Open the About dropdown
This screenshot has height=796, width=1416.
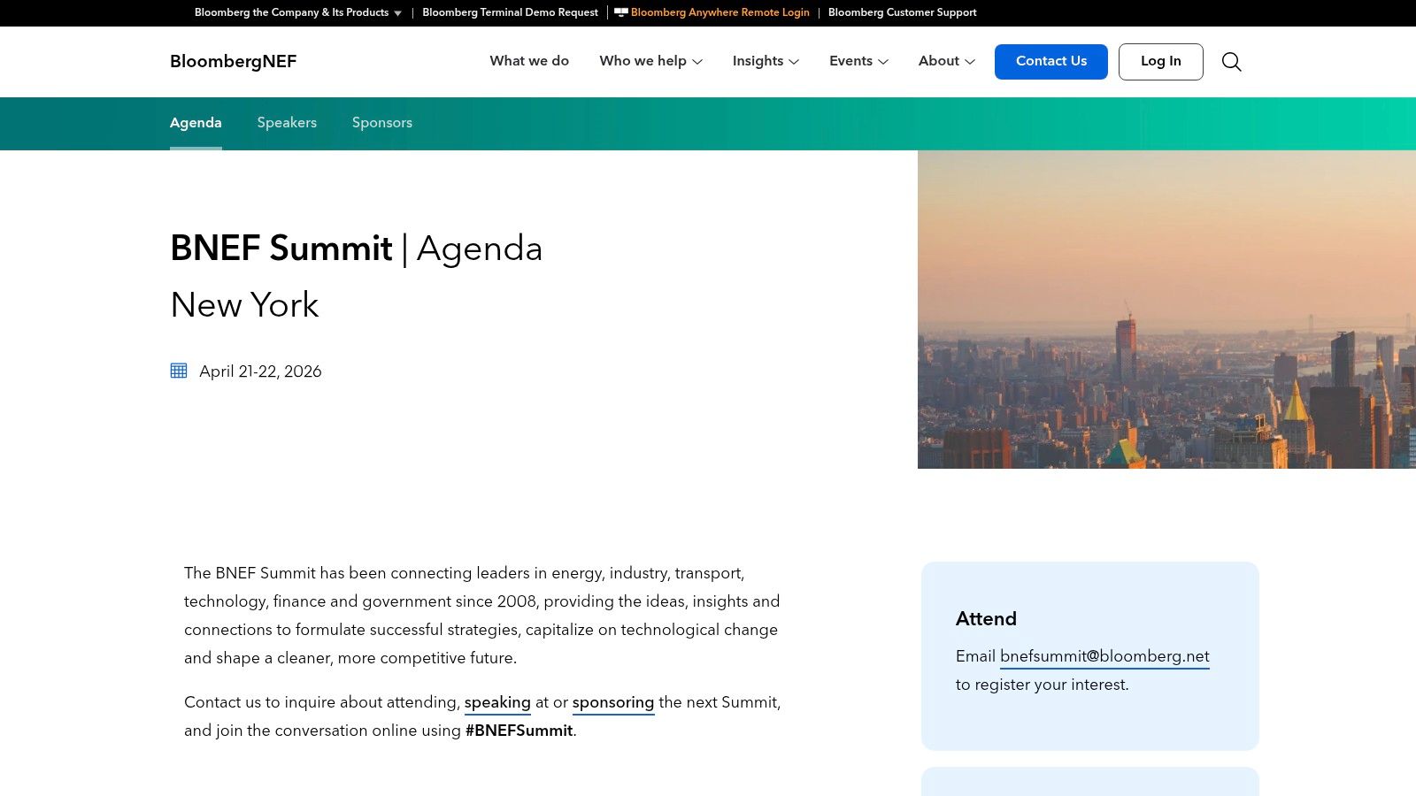[946, 61]
